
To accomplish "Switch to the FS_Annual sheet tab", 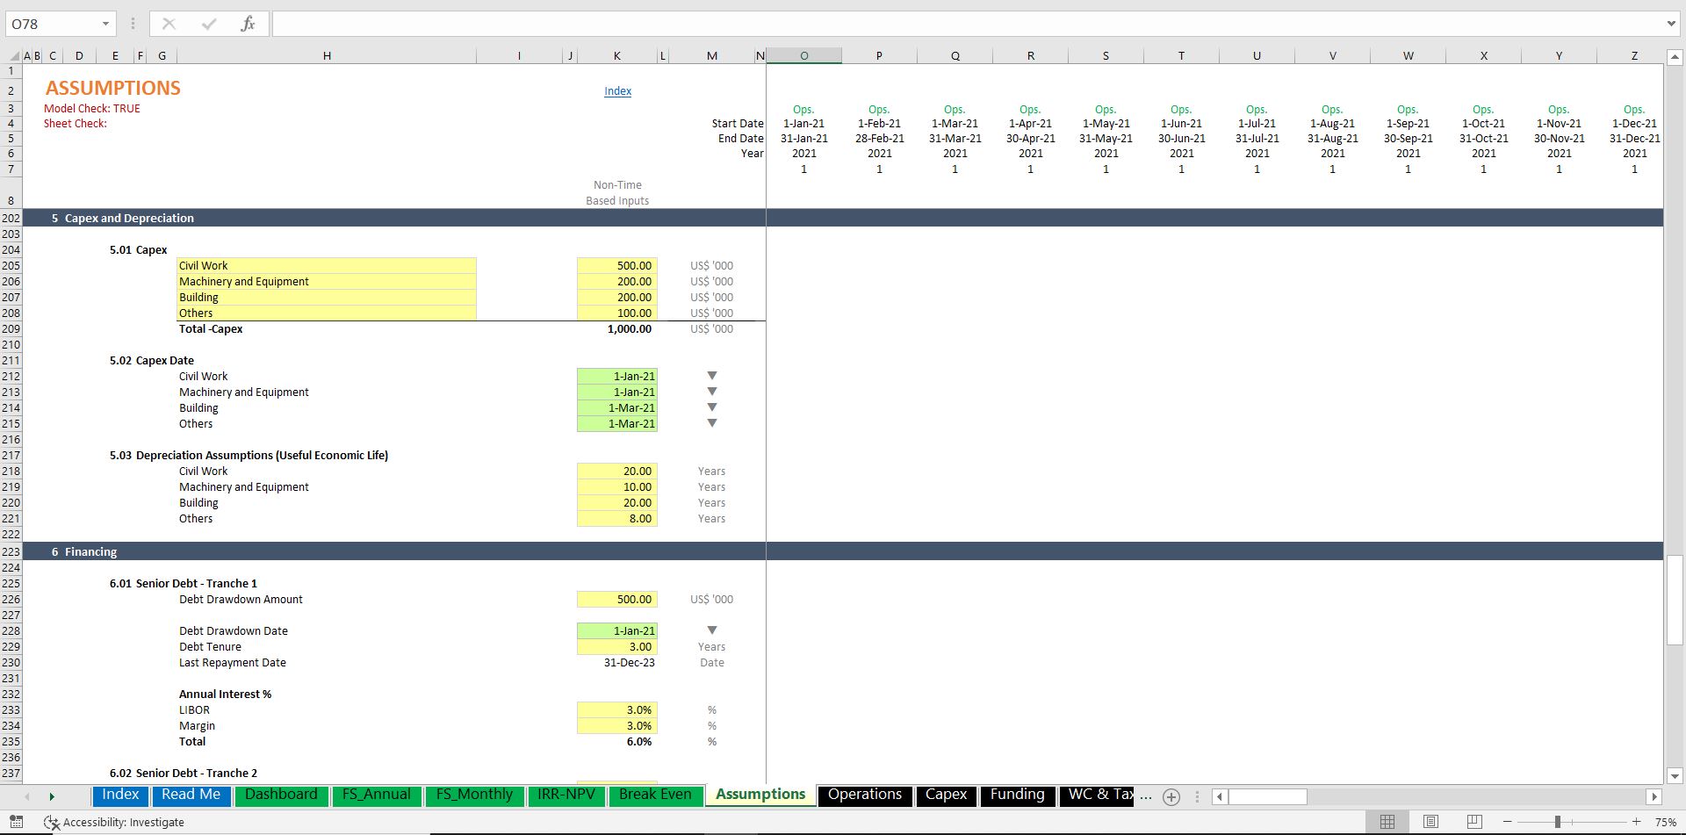I will tap(376, 795).
